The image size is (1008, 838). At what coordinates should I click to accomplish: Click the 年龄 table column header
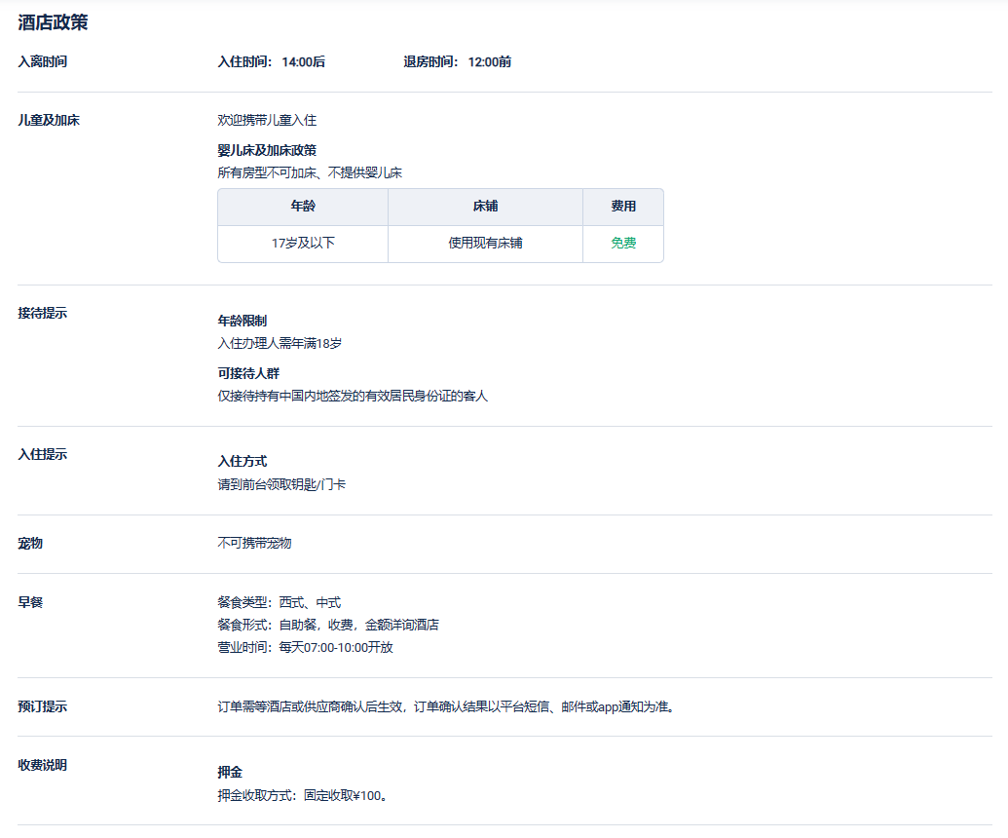[303, 207]
